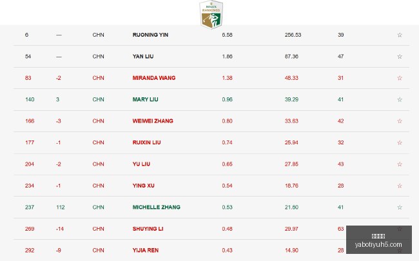Image resolution: width=419 pixels, height=261 pixels.
Task: Click the events played value 47
Action: 341,56
